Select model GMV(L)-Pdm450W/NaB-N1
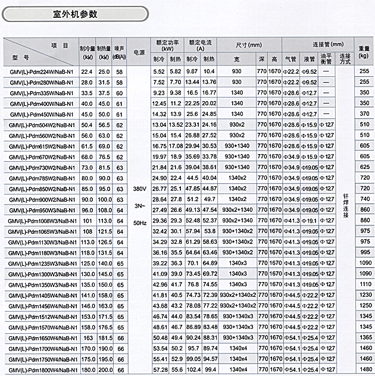This screenshot has height=376, width=375. click(41, 115)
